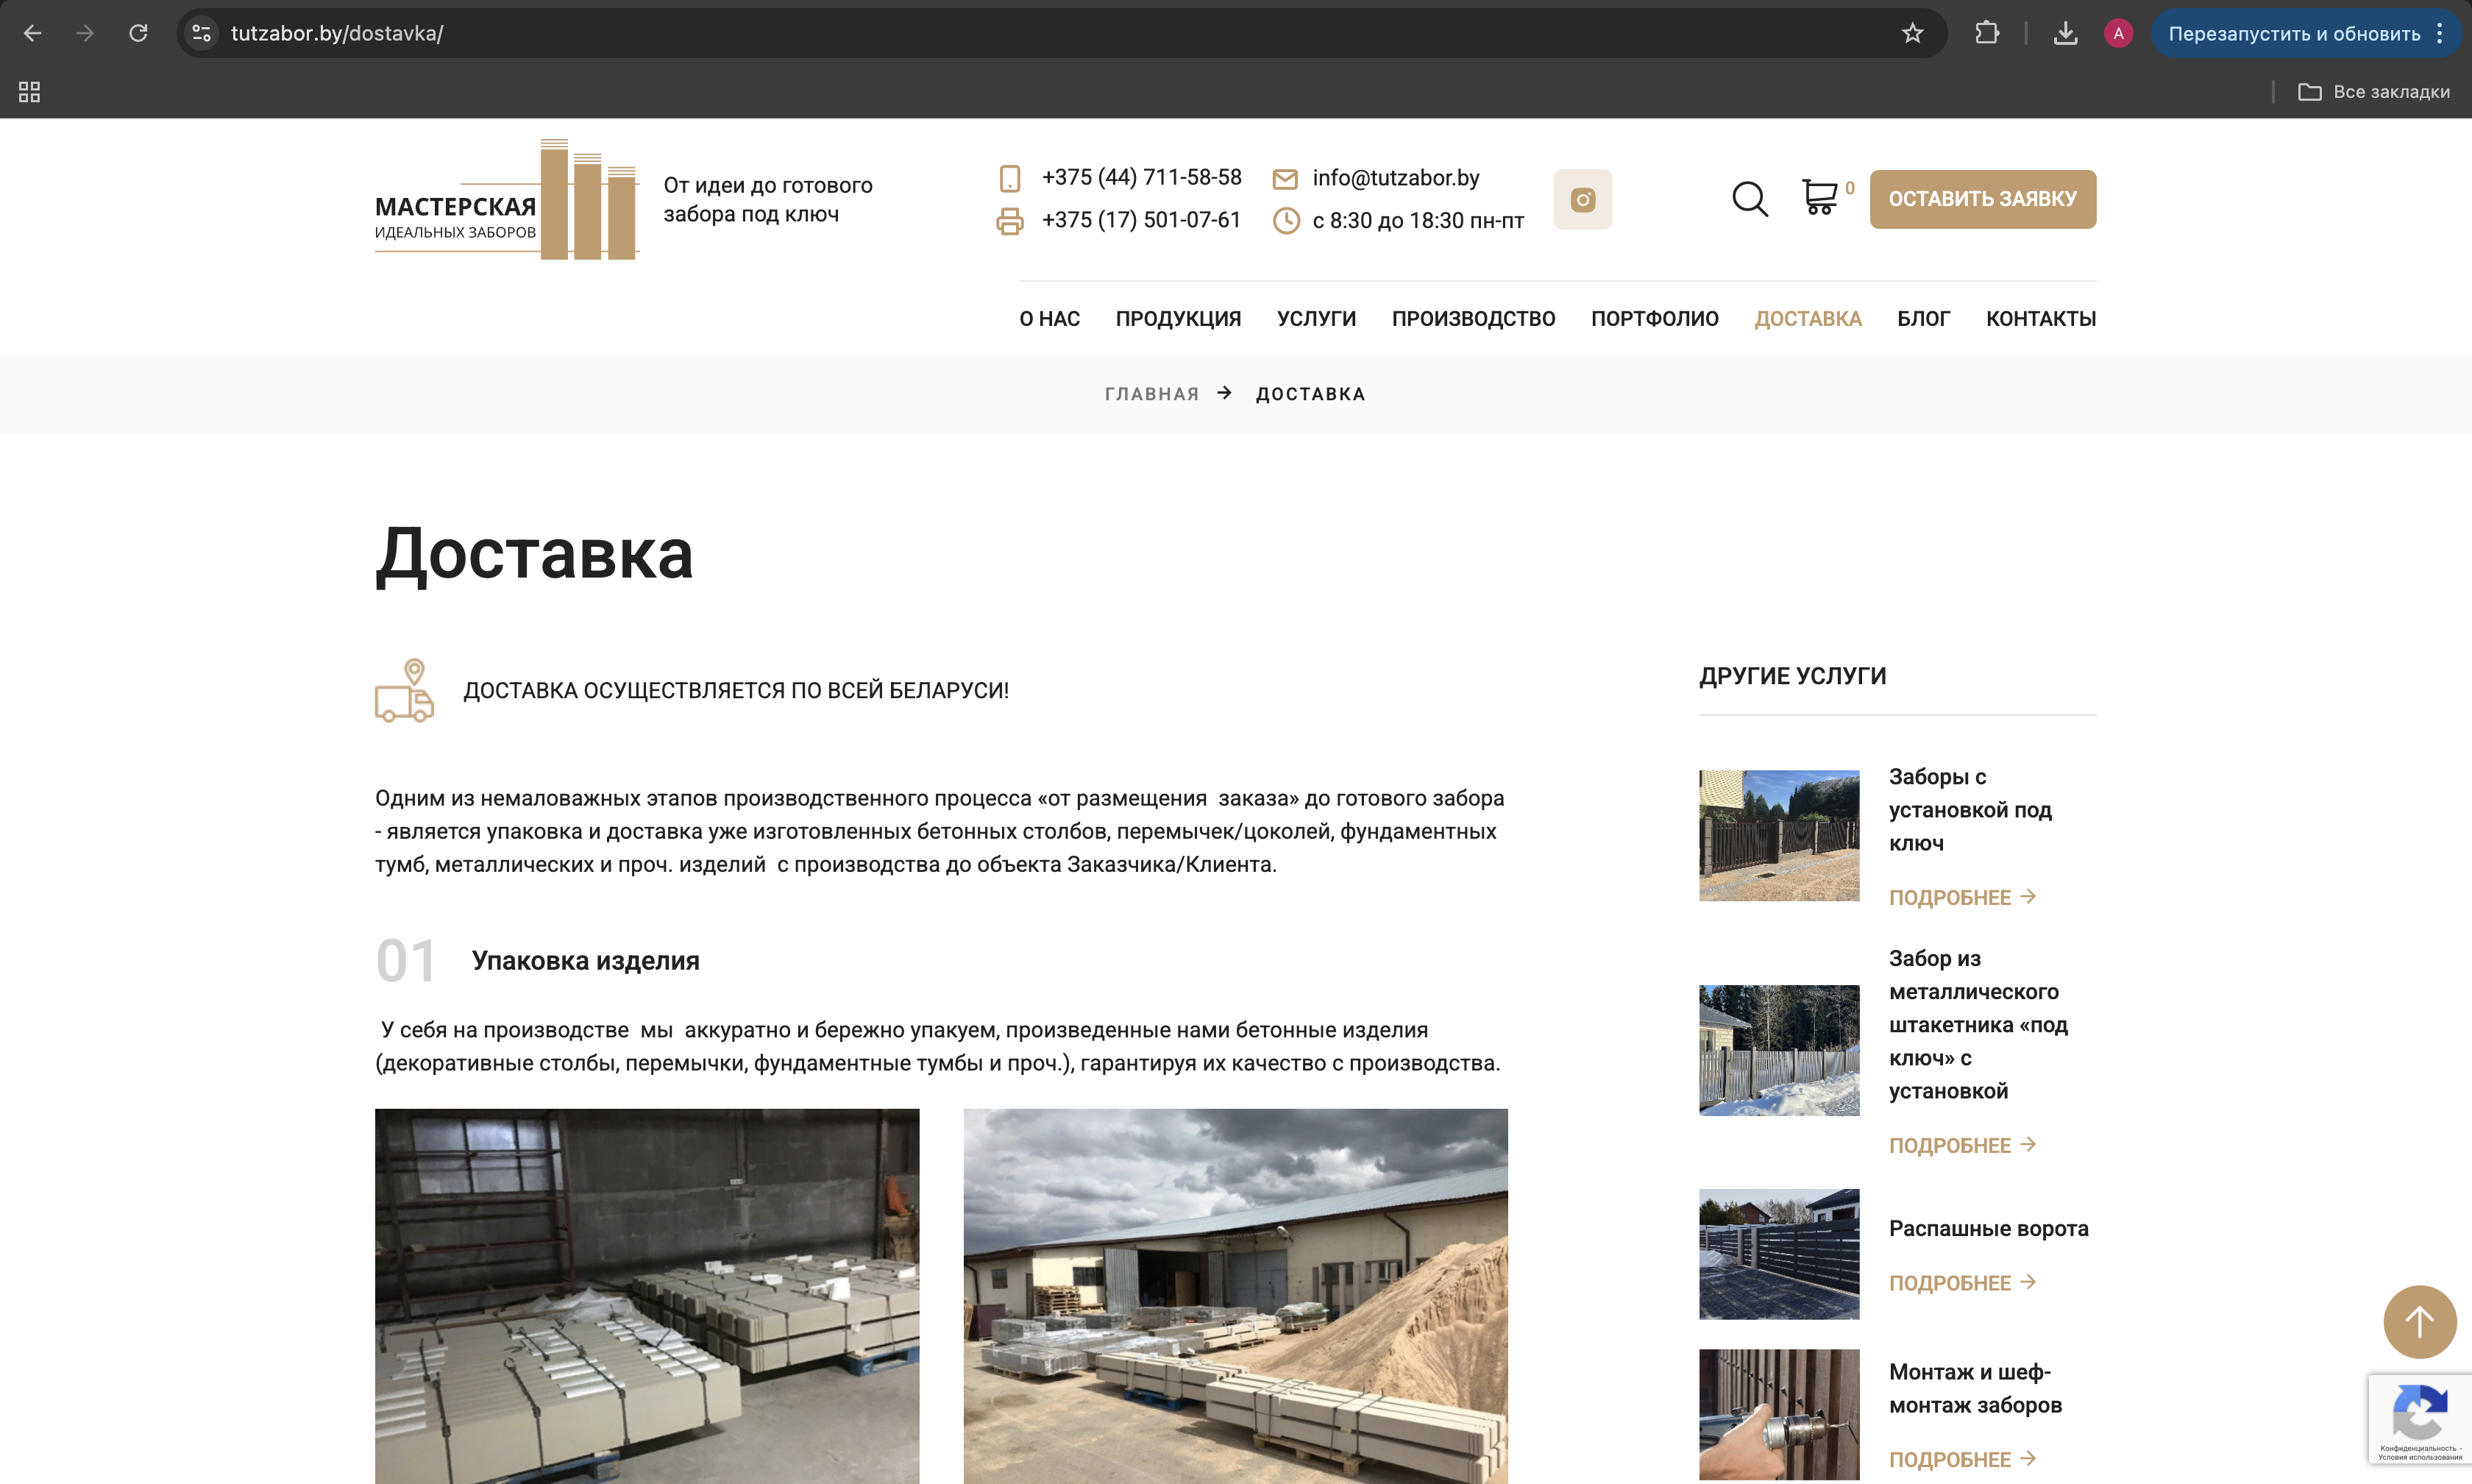Open browser extensions puzzle icon

[x=1986, y=33]
